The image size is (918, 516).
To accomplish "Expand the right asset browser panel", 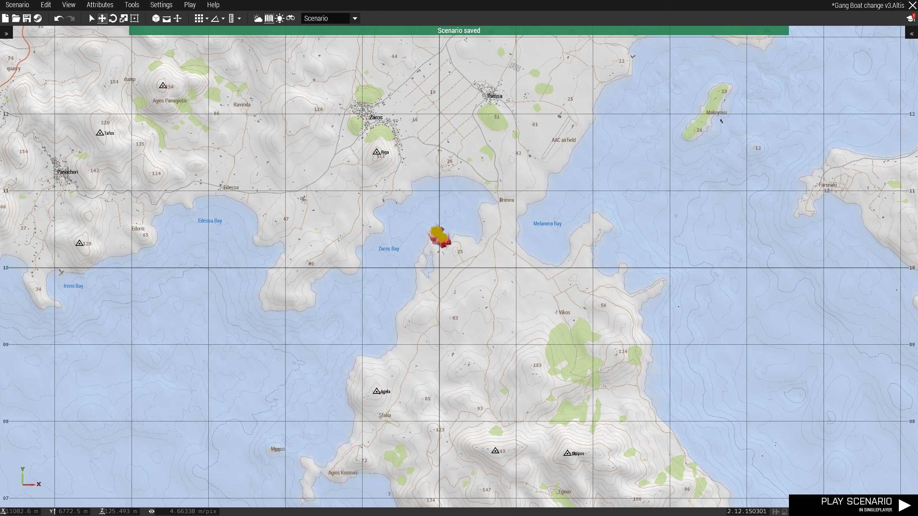I will pos(912,34).
